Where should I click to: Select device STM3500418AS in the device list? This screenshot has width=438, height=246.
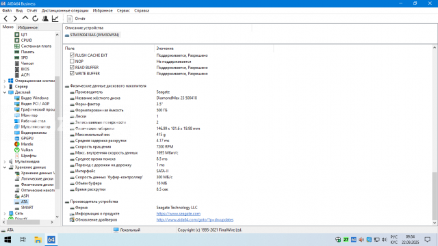94,35
